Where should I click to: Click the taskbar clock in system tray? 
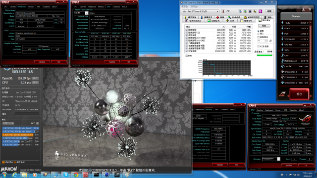[308, 175]
